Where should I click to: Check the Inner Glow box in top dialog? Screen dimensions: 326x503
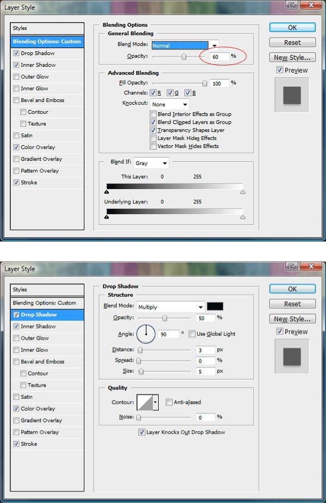[16, 88]
